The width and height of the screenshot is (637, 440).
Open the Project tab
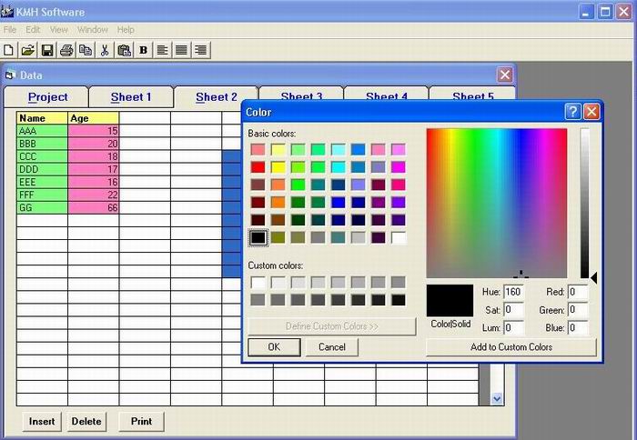[x=47, y=97]
